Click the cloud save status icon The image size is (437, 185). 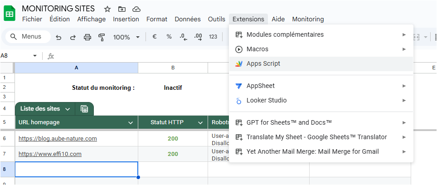click(136, 9)
